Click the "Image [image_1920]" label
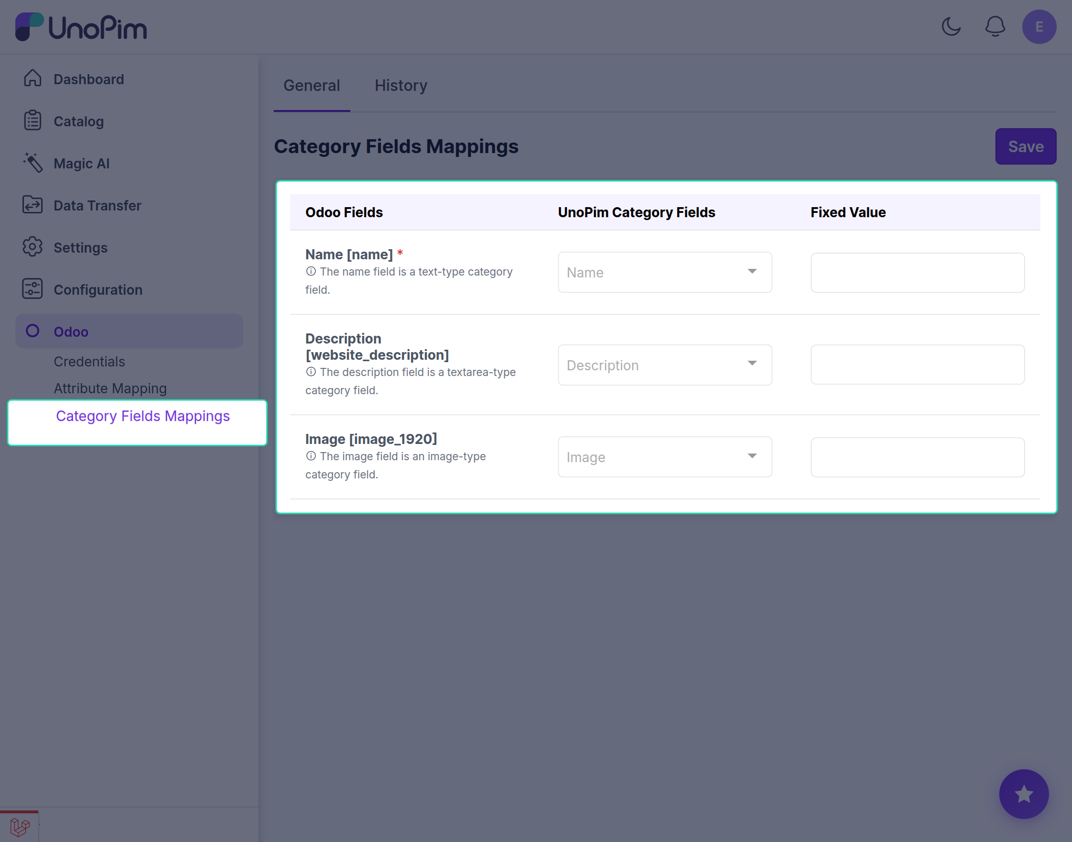Image resolution: width=1072 pixels, height=842 pixels. [x=371, y=439]
